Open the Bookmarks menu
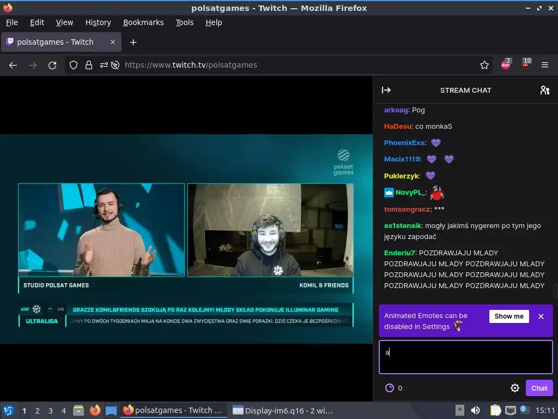Image resolution: width=558 pixels, height=419 pixels. tap(143, 22)
